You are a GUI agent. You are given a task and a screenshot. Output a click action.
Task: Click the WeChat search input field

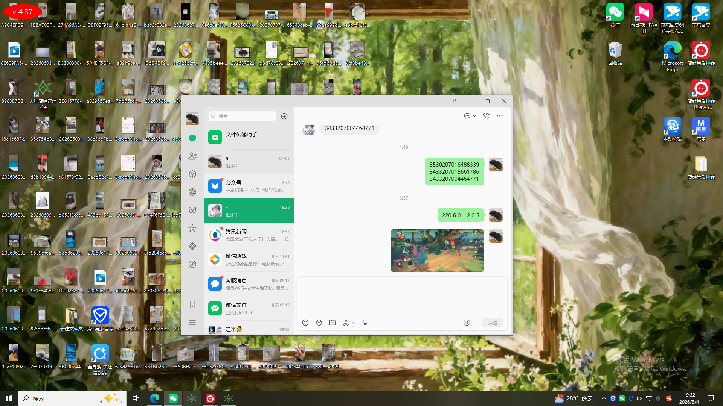click(242, 116)
